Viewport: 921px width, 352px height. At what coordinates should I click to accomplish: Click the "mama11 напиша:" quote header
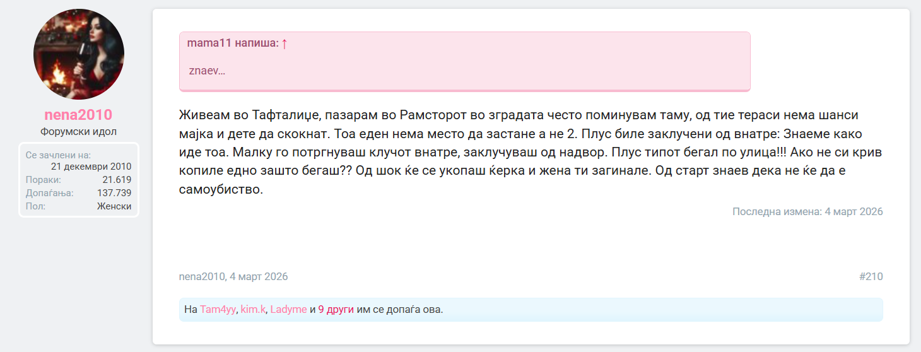coord(233,44)
